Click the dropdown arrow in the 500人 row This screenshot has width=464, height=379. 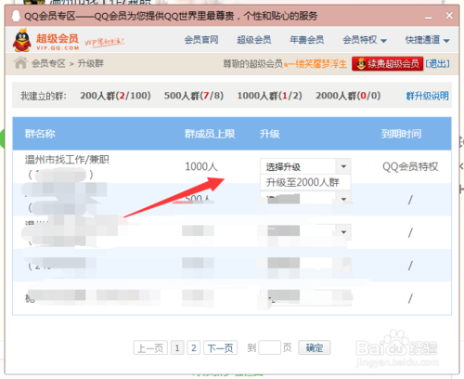pyautogui.click(x=343, y=199)
